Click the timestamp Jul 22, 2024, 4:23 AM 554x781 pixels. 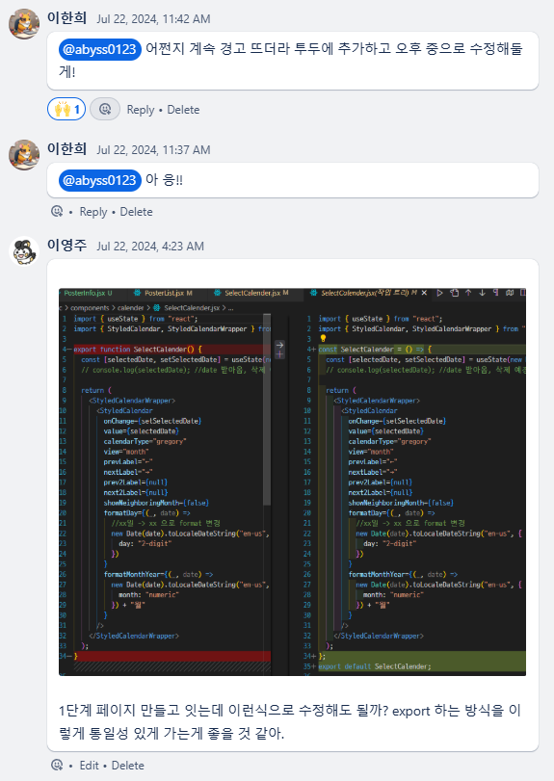150,247
